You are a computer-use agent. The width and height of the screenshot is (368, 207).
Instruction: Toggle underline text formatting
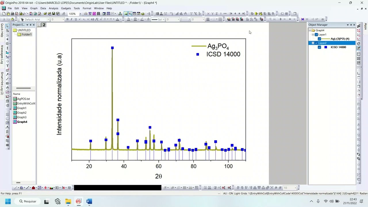click(x=76, y=19)
